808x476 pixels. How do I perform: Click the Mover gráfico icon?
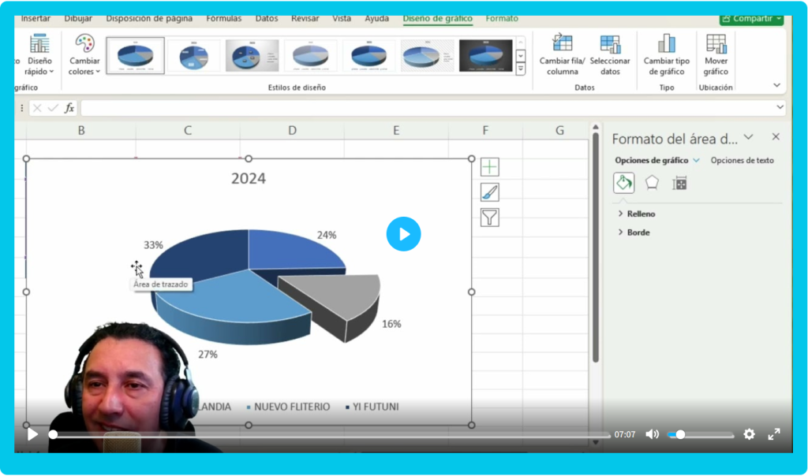tap(716, 43)
